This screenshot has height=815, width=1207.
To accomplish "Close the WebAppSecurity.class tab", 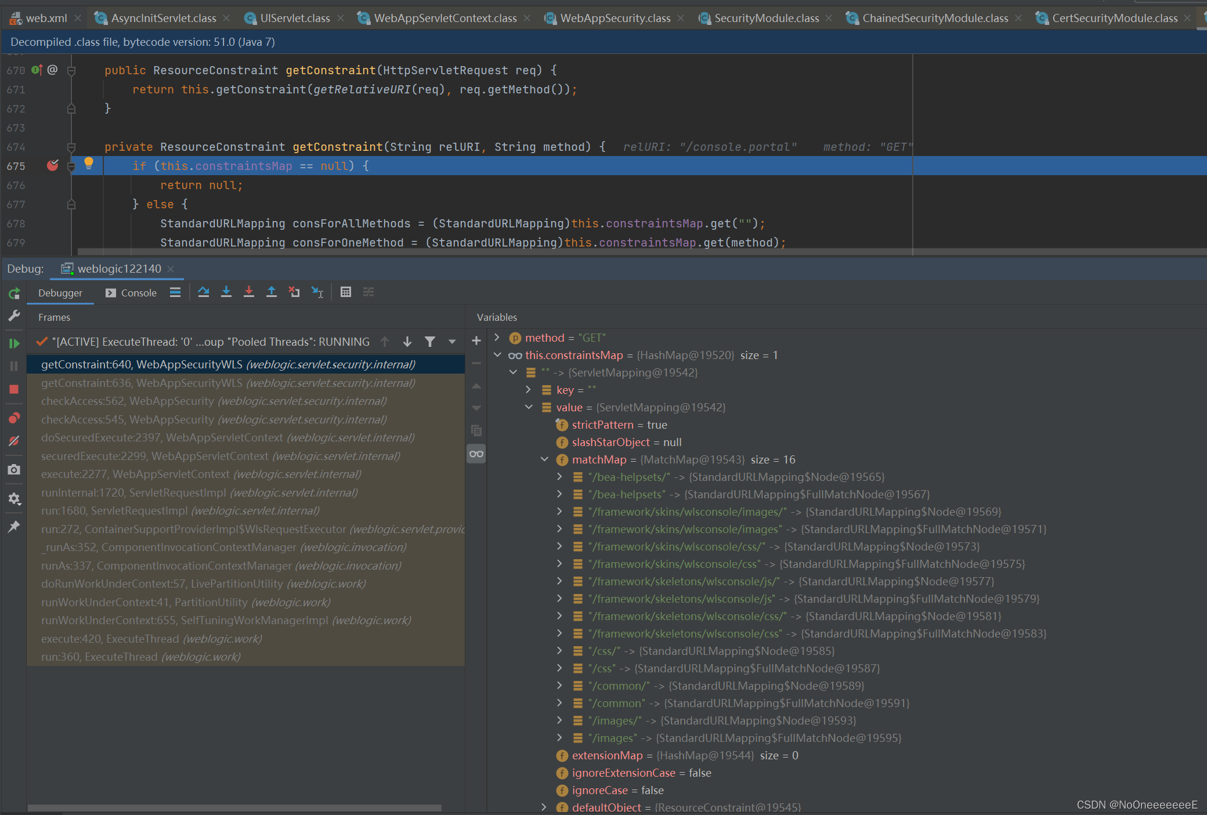I will [x=681, y=18].
